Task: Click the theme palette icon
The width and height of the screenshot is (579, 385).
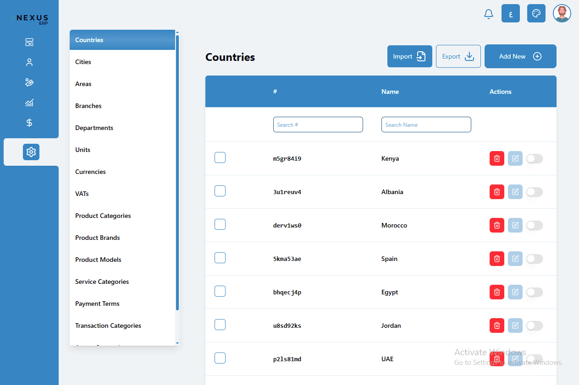Action: [x=536, y=14]
